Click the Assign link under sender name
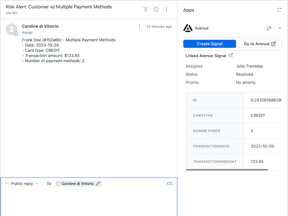Viewport: 288px width, 216px height. [x=28, y=33]
